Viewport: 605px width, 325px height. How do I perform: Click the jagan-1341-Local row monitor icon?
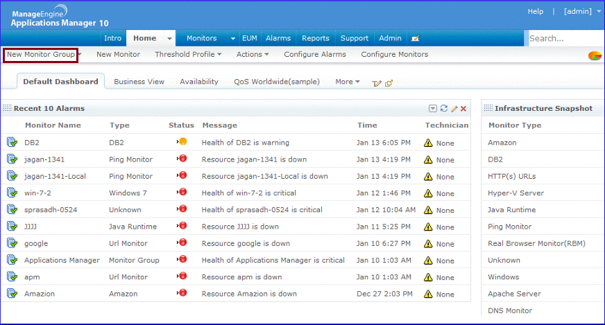tap(12, 176)
